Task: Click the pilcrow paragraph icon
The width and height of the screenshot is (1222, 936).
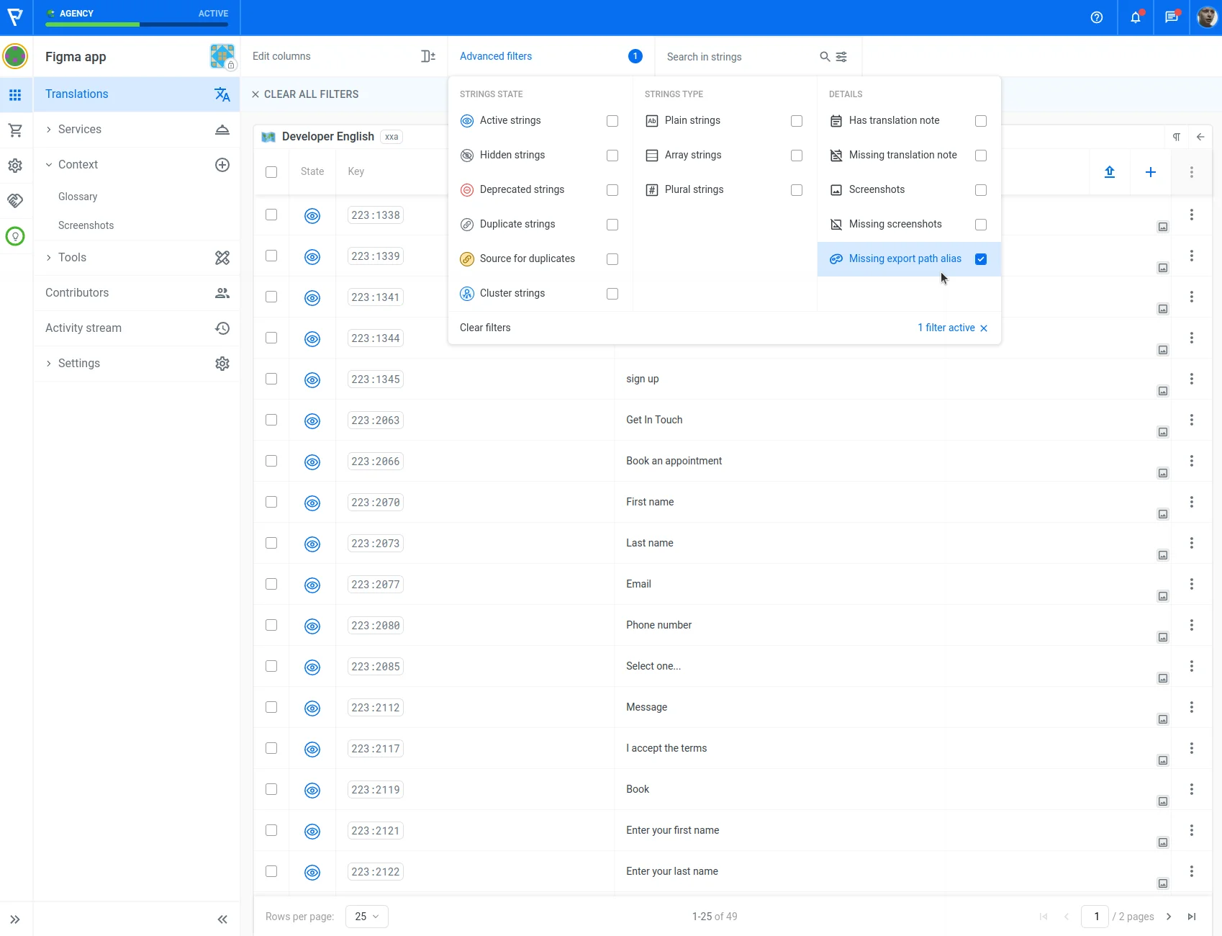Action: click(1177, 137)
